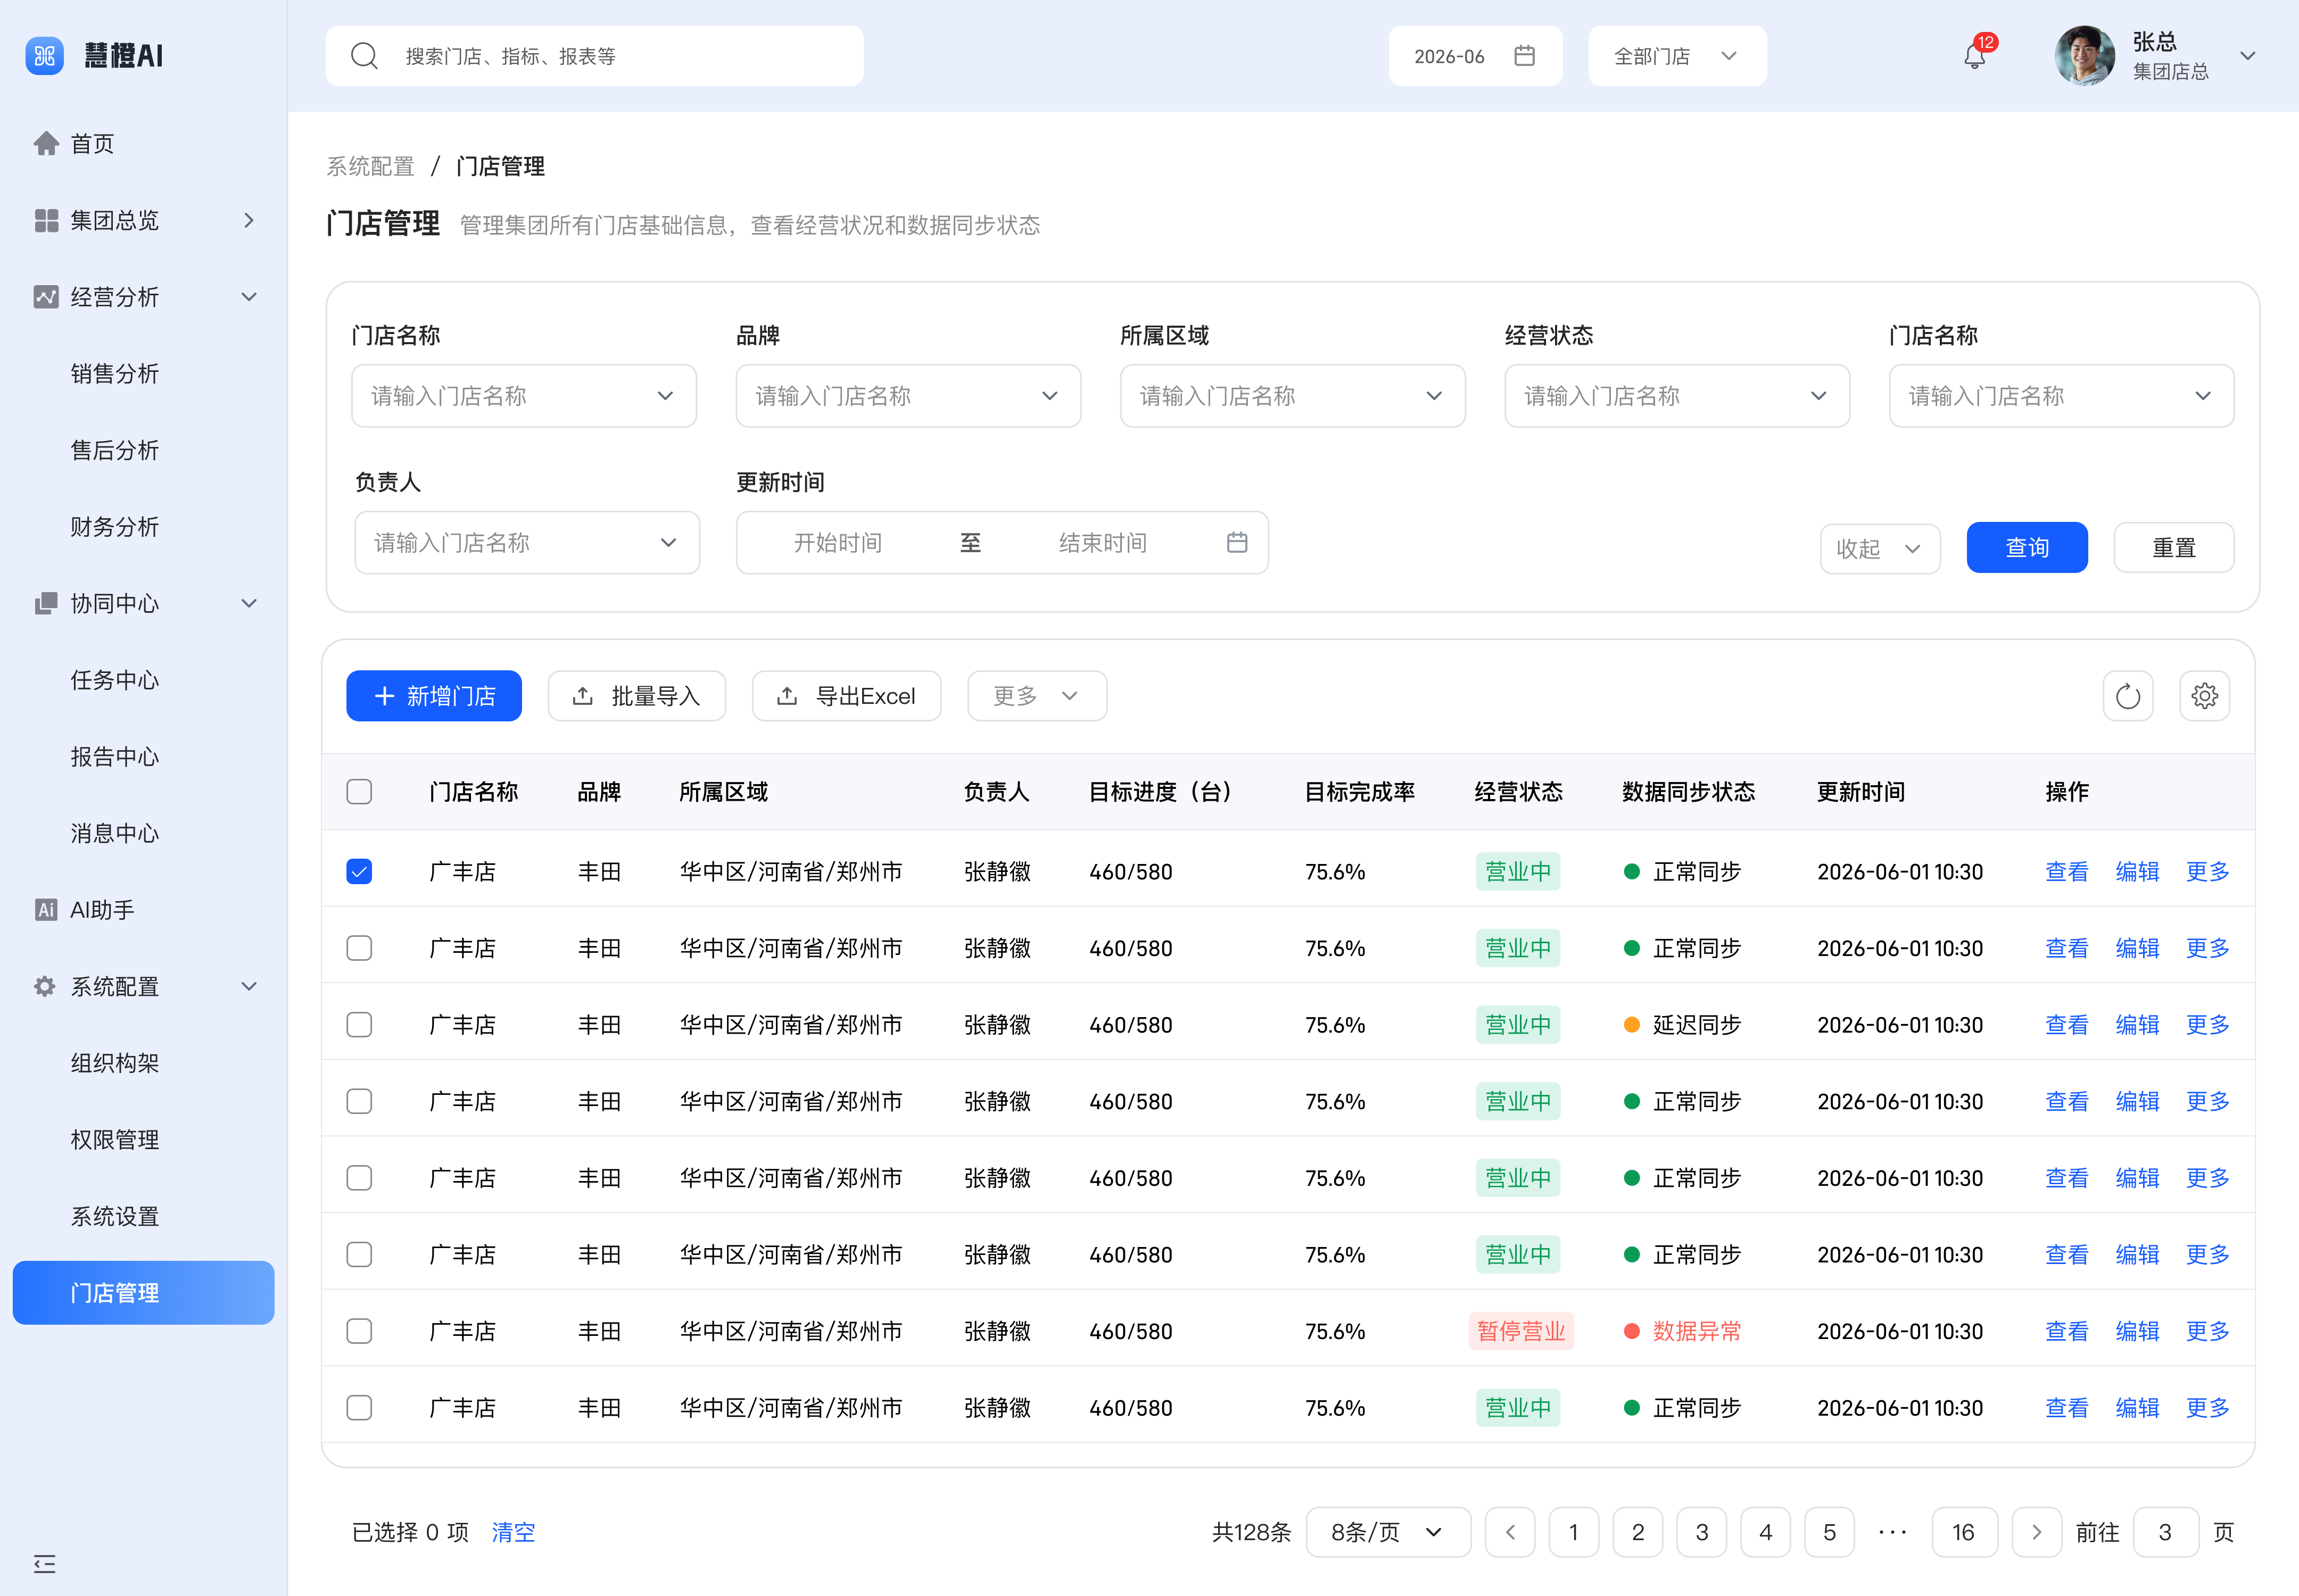
Task: Collapse the sidebar with the bottom icon
Action: [45, 1563]
